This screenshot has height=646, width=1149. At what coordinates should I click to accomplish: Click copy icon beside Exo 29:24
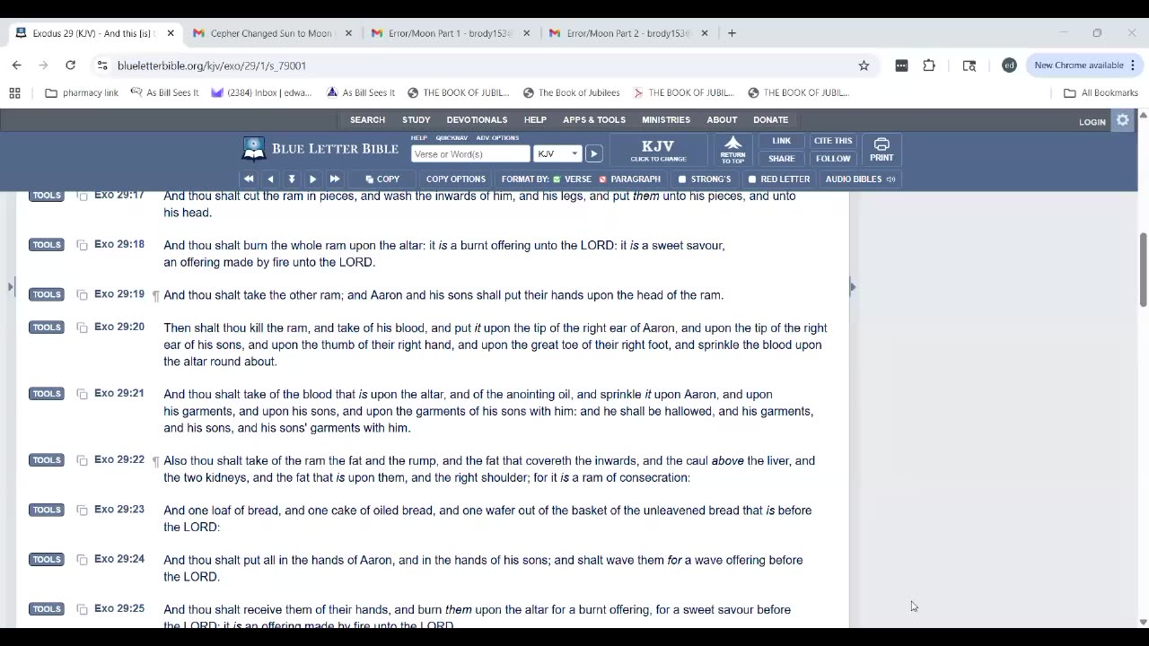click(x=82, y=560)
